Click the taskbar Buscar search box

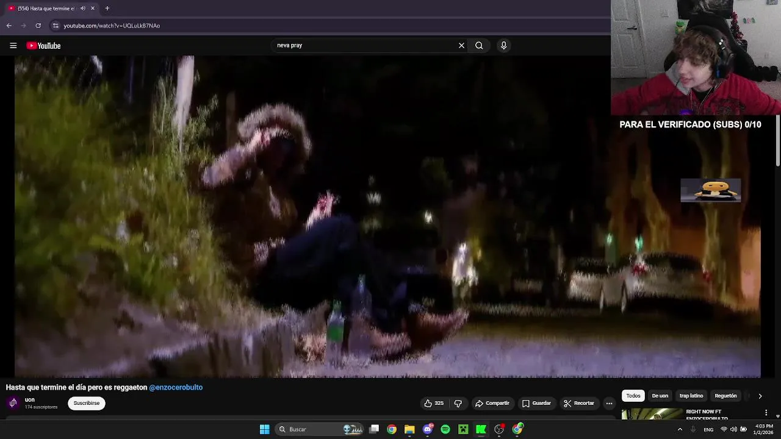click(320, 429)
